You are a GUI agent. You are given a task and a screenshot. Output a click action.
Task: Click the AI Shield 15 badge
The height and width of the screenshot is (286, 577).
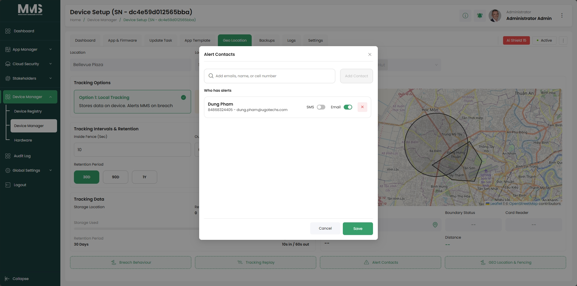pos(516,40)
